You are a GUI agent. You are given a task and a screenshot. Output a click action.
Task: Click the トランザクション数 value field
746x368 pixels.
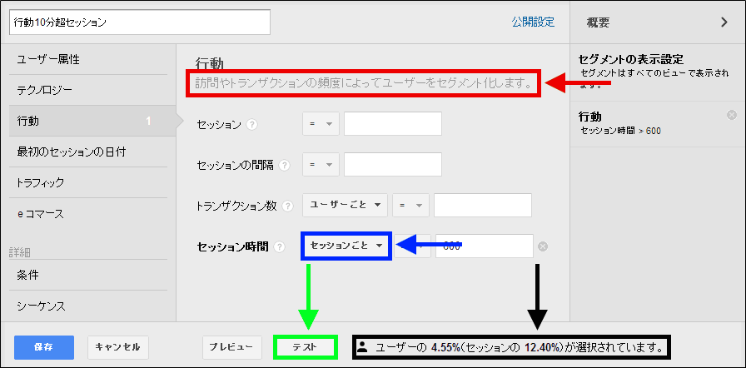(x=483, y=205)
